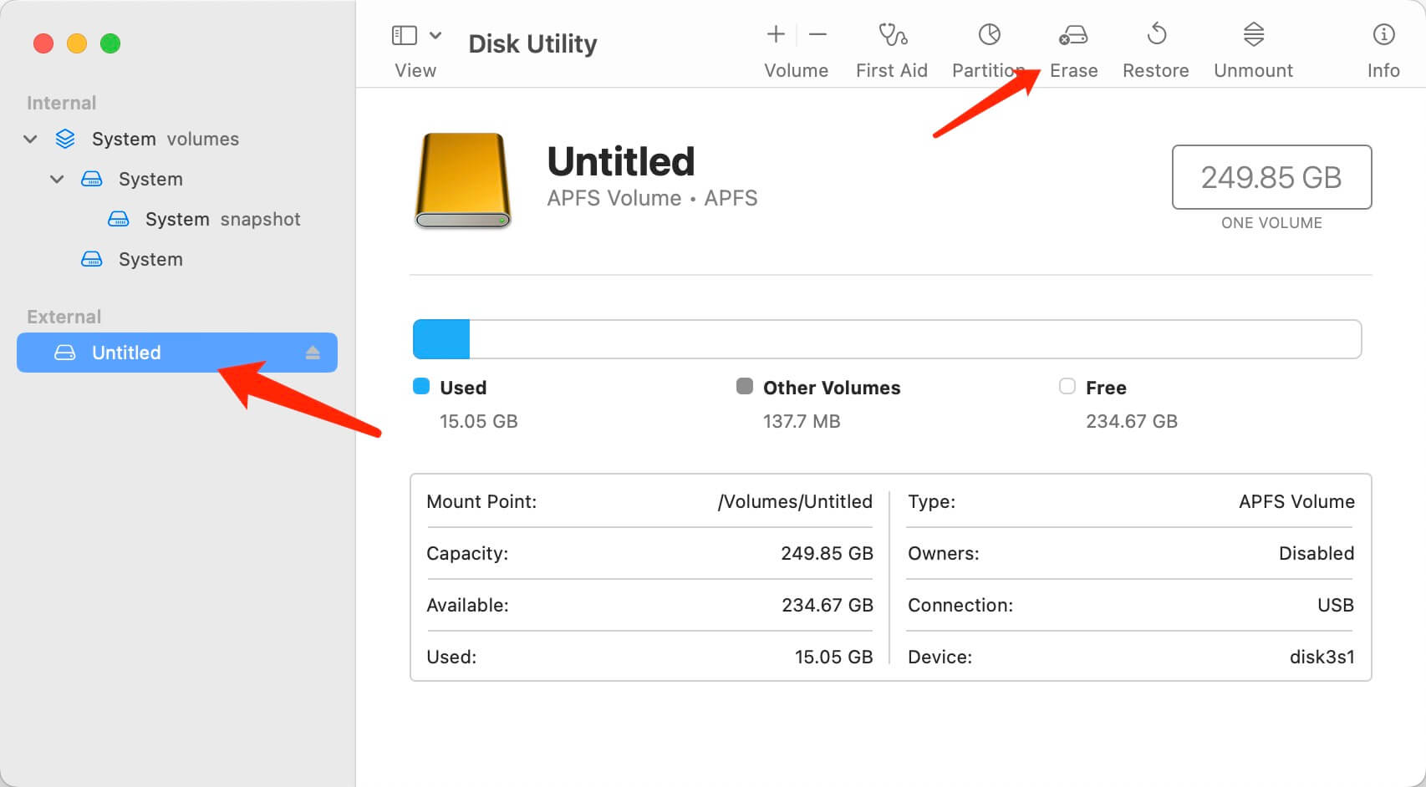
Task: Click the first System volume drive icon
Action: (92, 179)
